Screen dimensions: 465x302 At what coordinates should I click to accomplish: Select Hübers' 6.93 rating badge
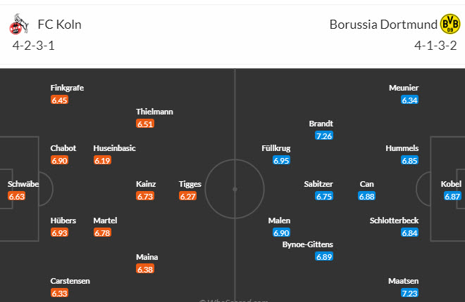pyautogui.click(x=60, y=232)
